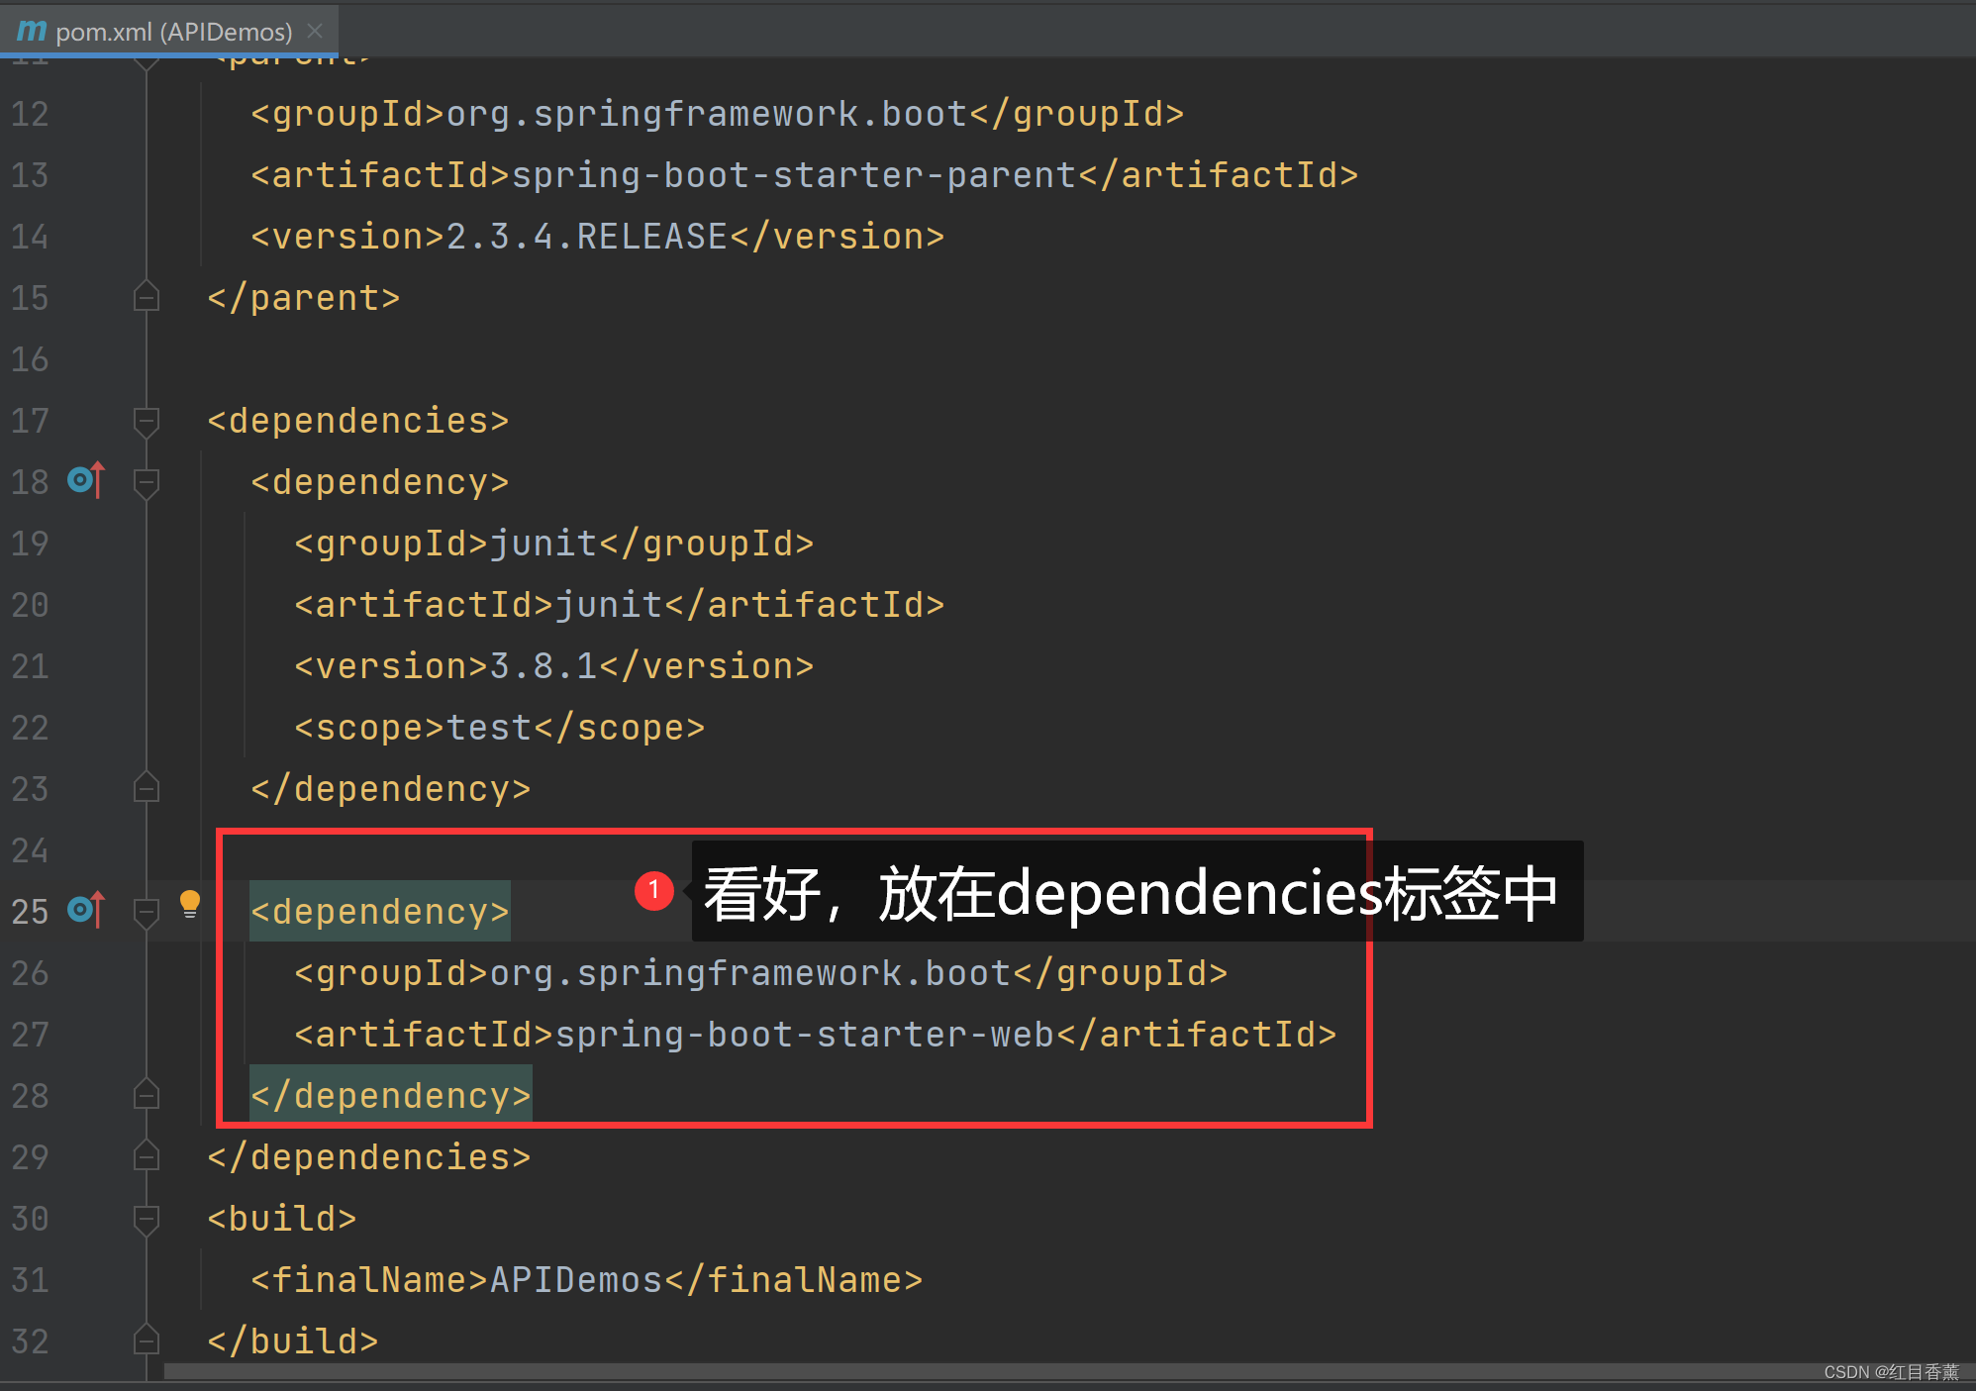This screenshot has width=1976, height=1391.
Task: Collapse the spring-boot-starter-web dependency at line 25
Action: [x=147, y=912]
